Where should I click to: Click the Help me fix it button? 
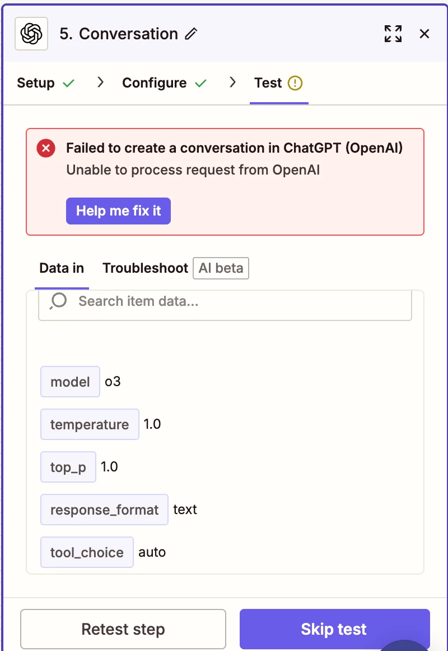(119, 211)
